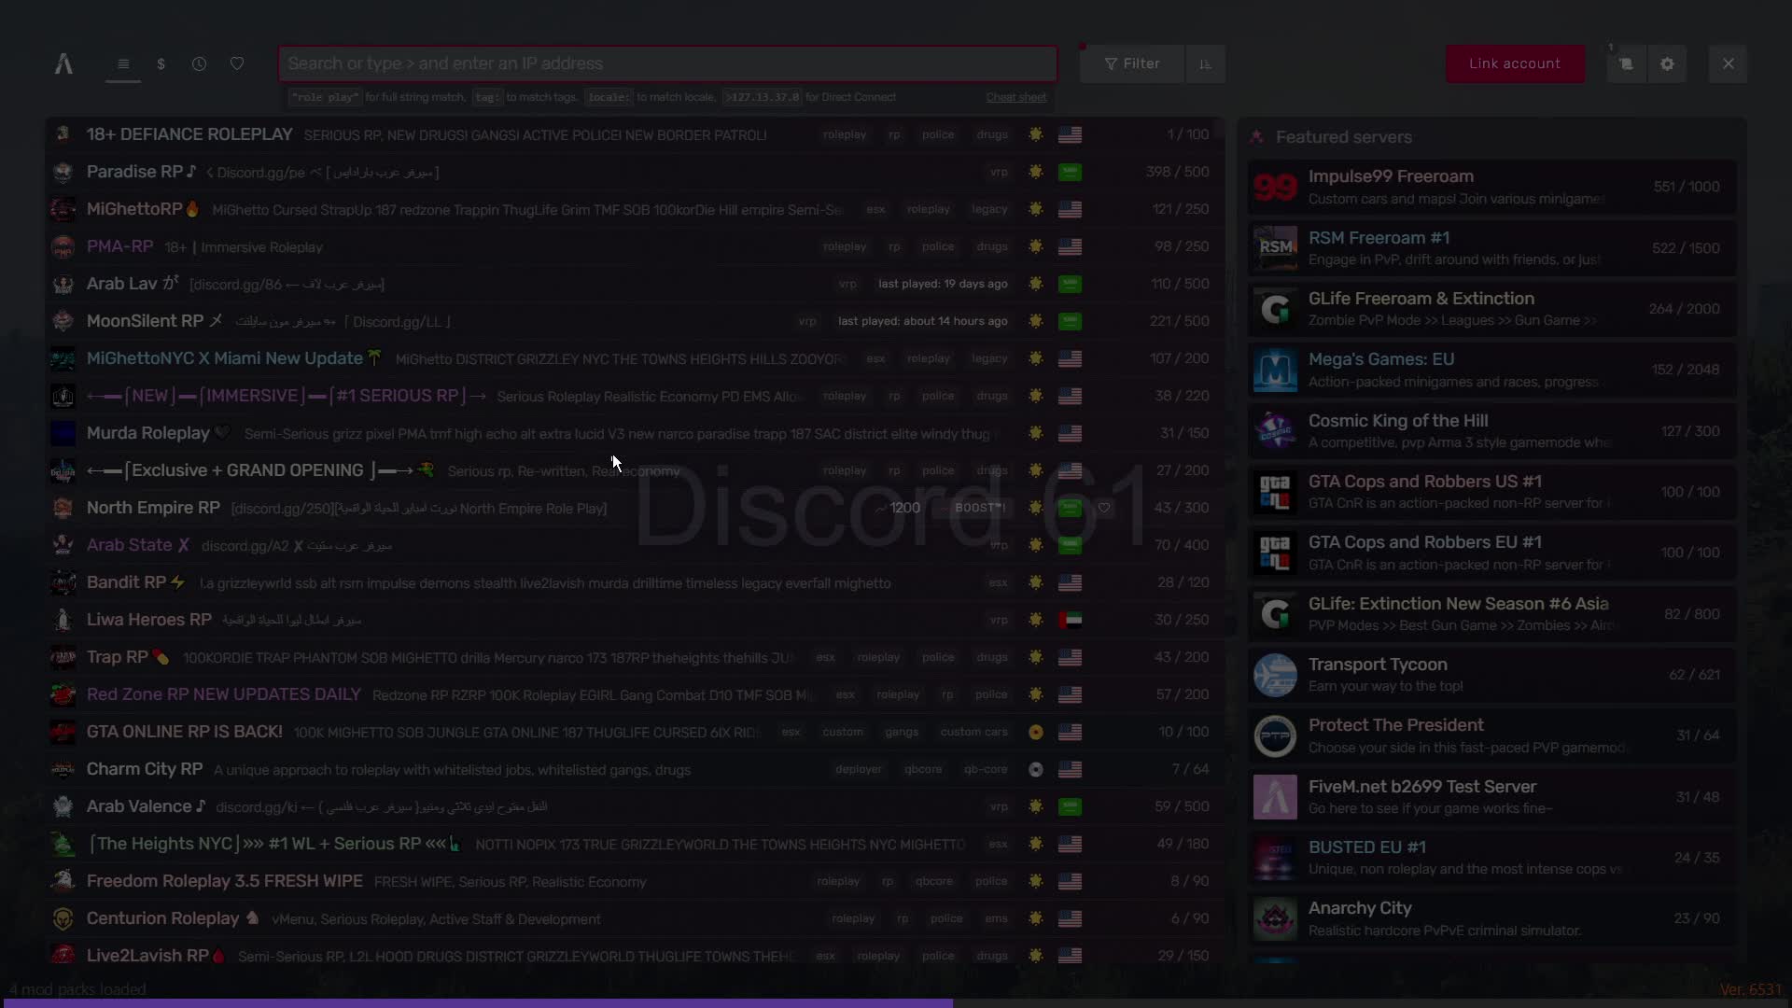Click the sort icon next to the Filter button
Screen dimensions: 1792x1008
click(x=1205, y=63)
